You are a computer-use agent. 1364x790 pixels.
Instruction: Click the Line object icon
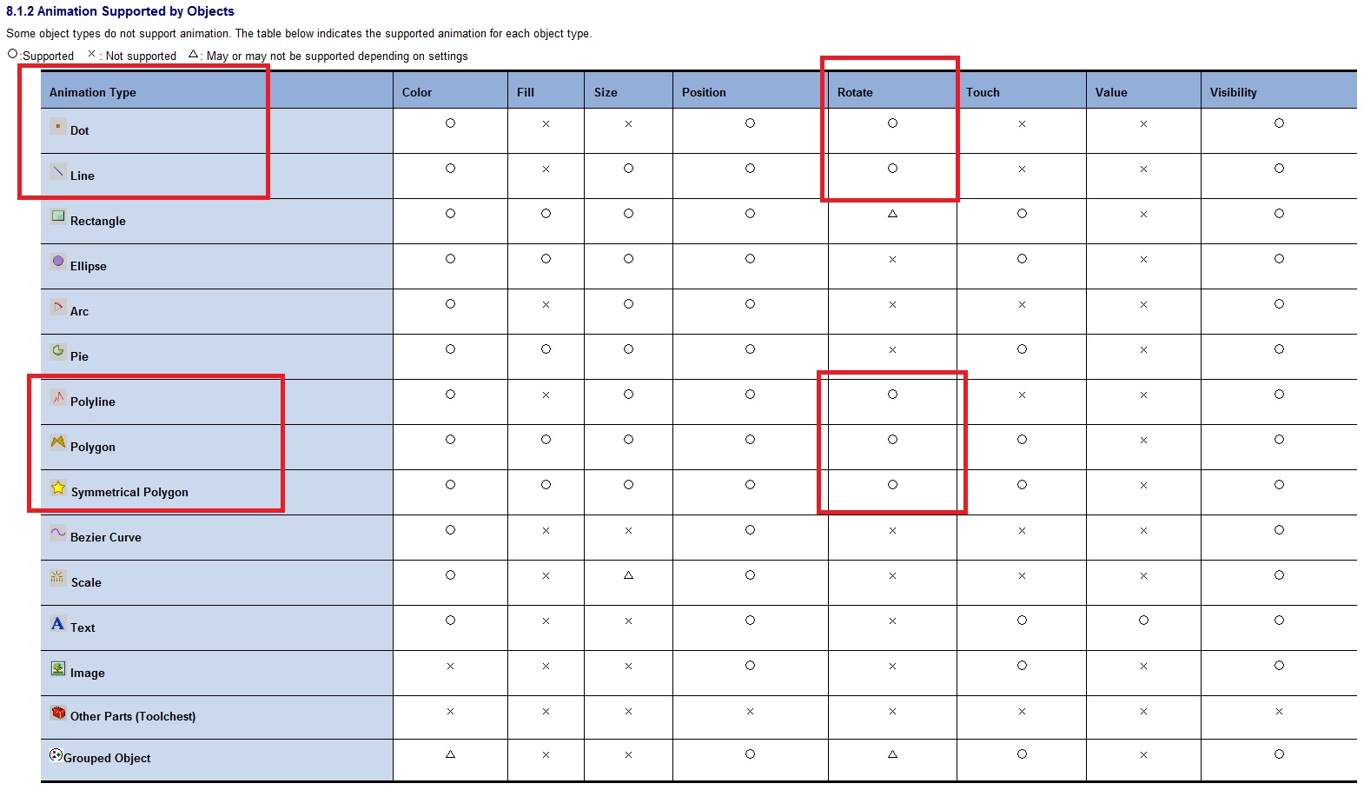point(57,171)
